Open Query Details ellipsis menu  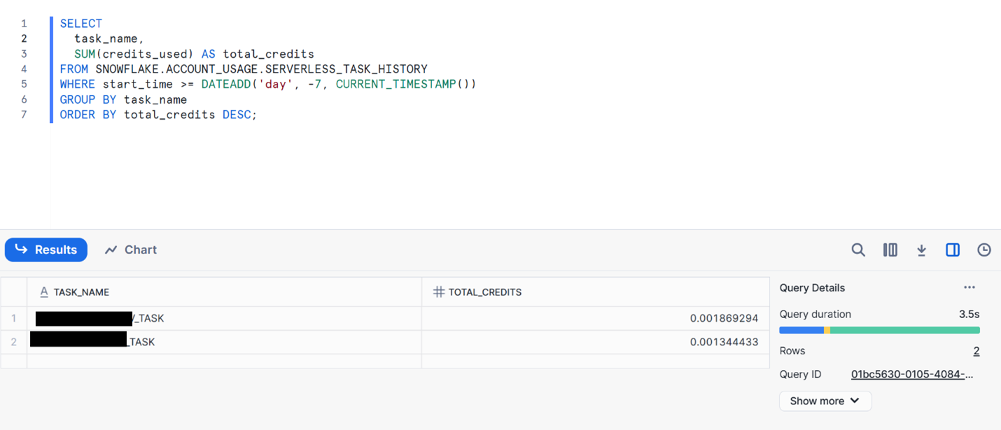[969, 287]
